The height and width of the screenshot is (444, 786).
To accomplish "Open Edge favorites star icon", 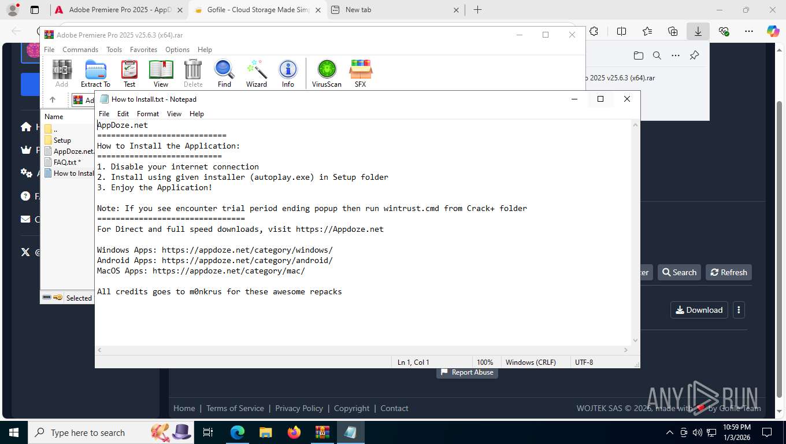I will 647,31.
